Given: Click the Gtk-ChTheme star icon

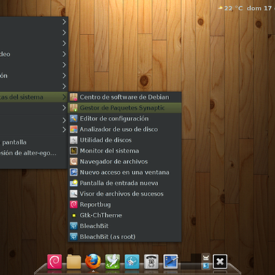Looking at the screenshot, I should 74,215.
